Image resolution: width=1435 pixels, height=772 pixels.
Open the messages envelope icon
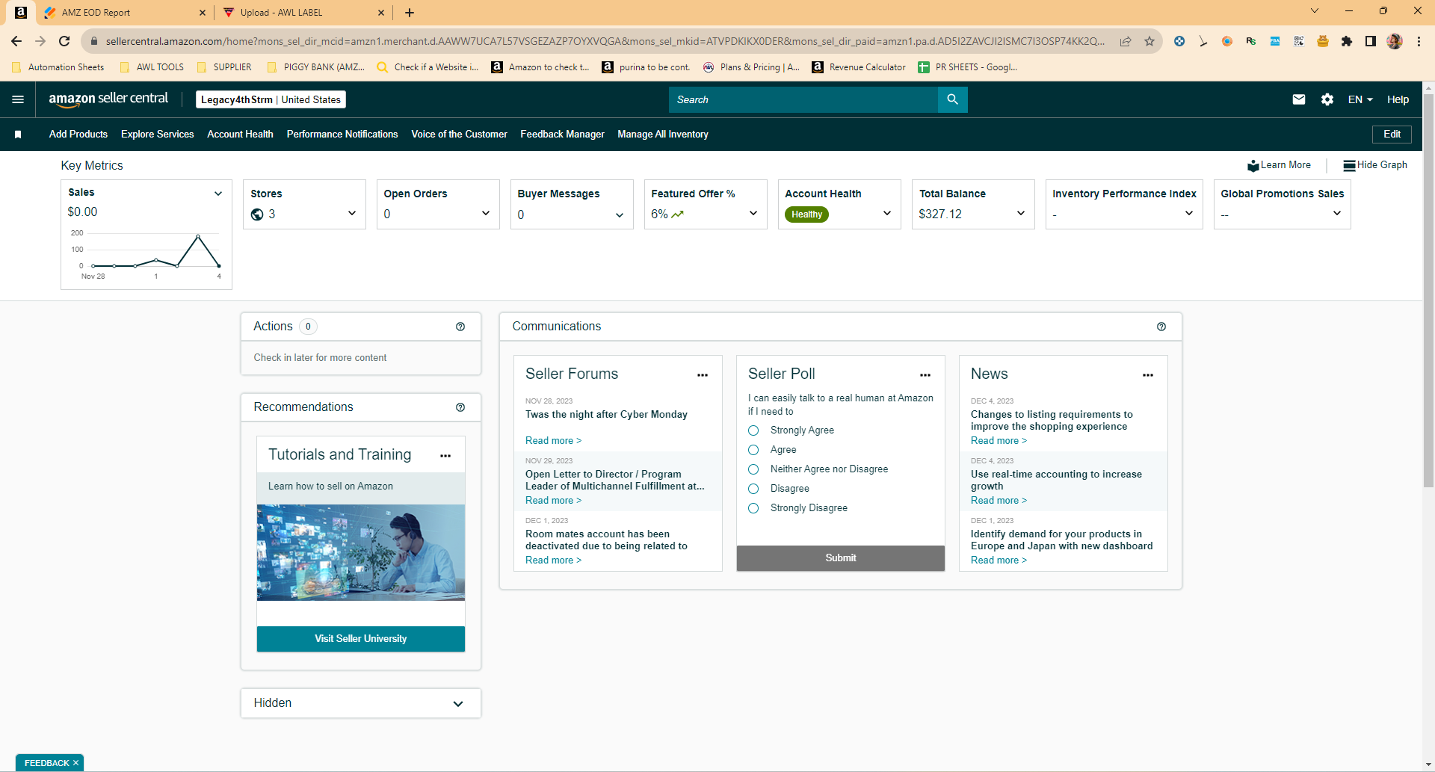pyautogui.click(x=1299, y=99)
